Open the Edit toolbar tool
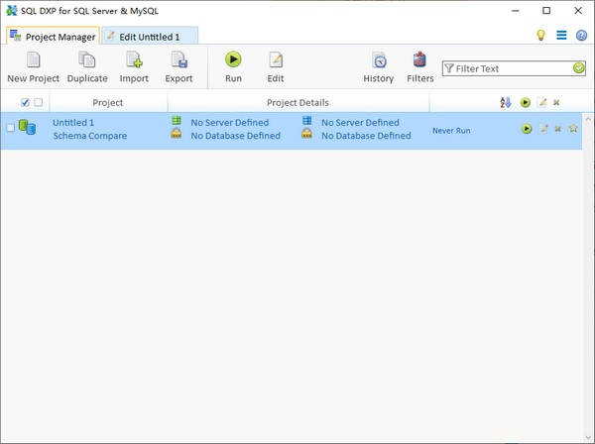595x444 pixels. click(276, 61)
